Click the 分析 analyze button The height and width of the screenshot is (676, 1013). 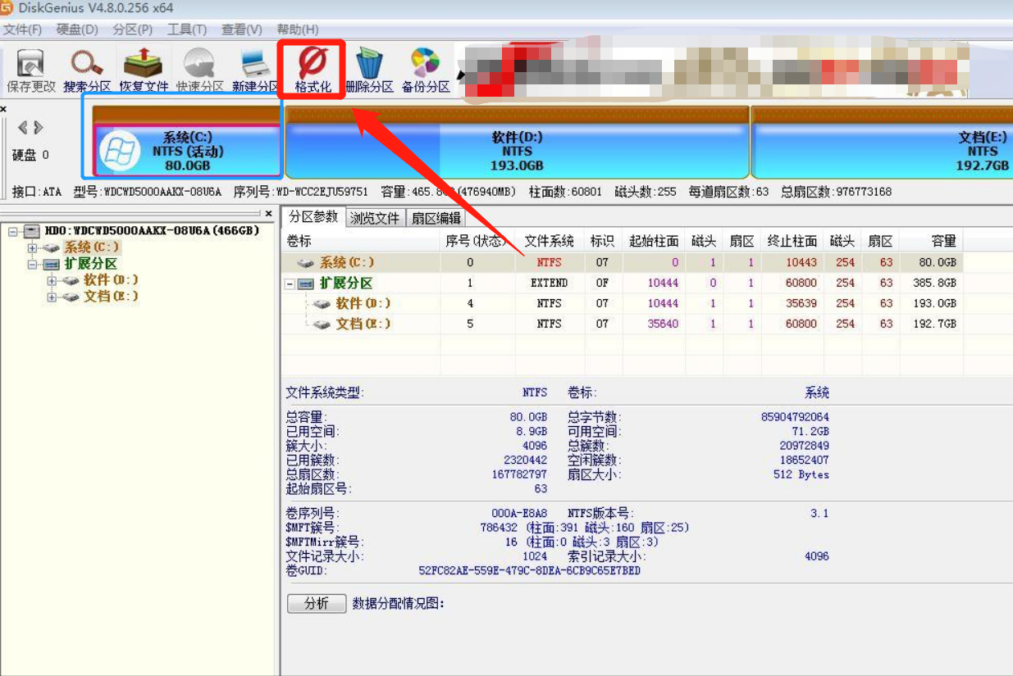tap(316, 603)
